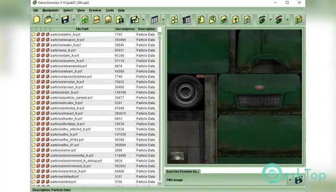This screenshot has width=336, height=192.
Task: Select the particles/weapon_fx.pcf row
Action: [94, 40]
